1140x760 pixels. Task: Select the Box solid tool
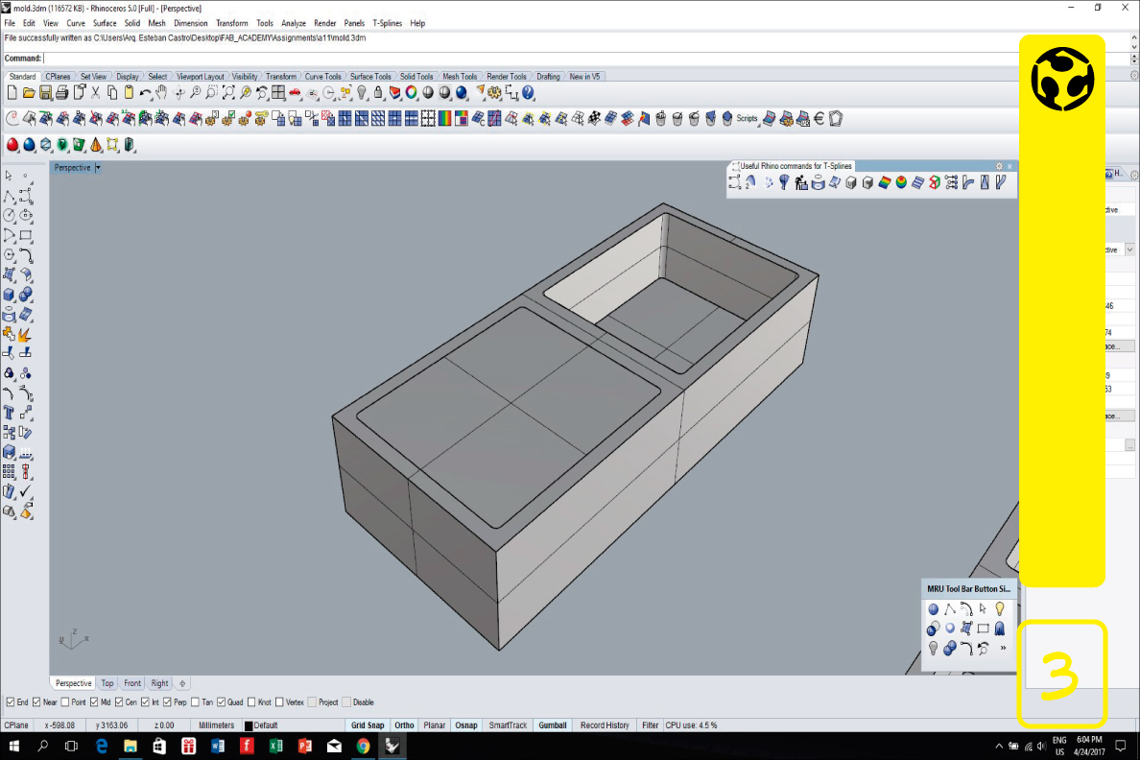(10, 295)
